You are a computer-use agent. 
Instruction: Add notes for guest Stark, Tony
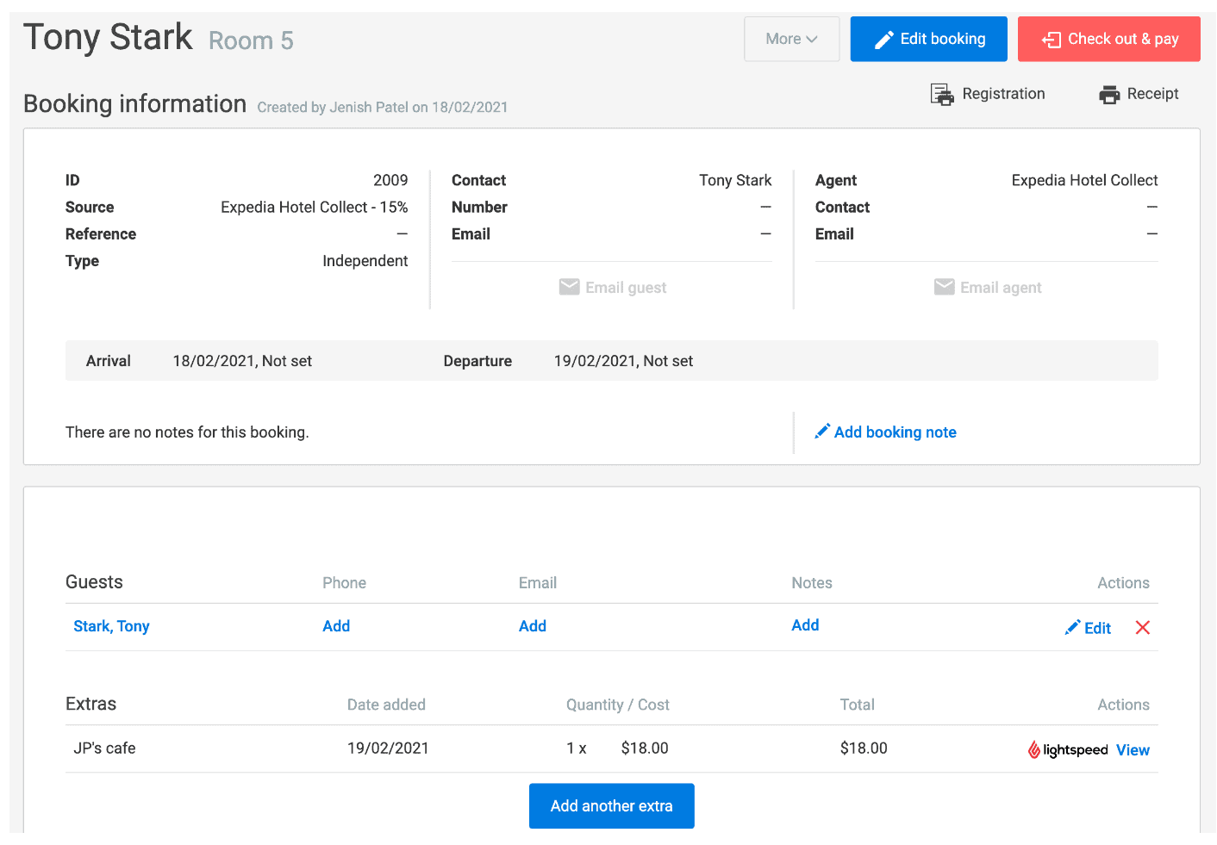(x=805, y=625)
